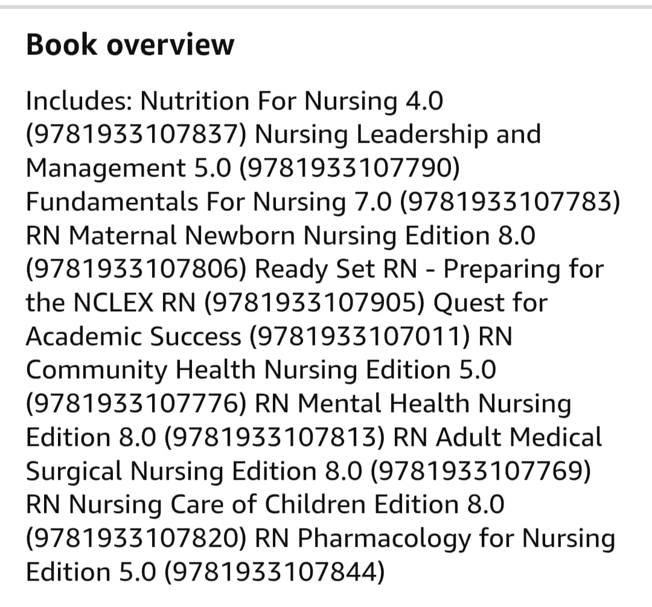The width and height of the screenshot is (652, 607).
Task: Select ISBN 9781933107813 text
Action: click(275, 437)
